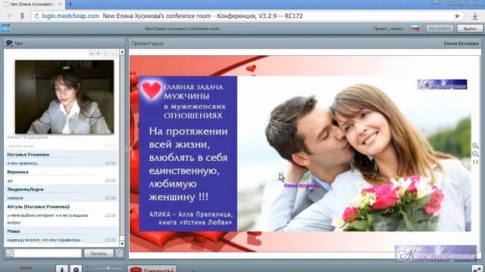The width and height of the screenshot is (485, 272).
Task: Zoom in on the presentation slide
Action: (x=475, y=146)
